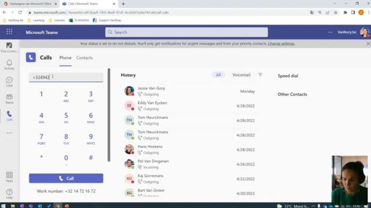Screen dimensions: 371x208
Task: Open the Licenses bookmarks folder
Action: click(57, 20)
